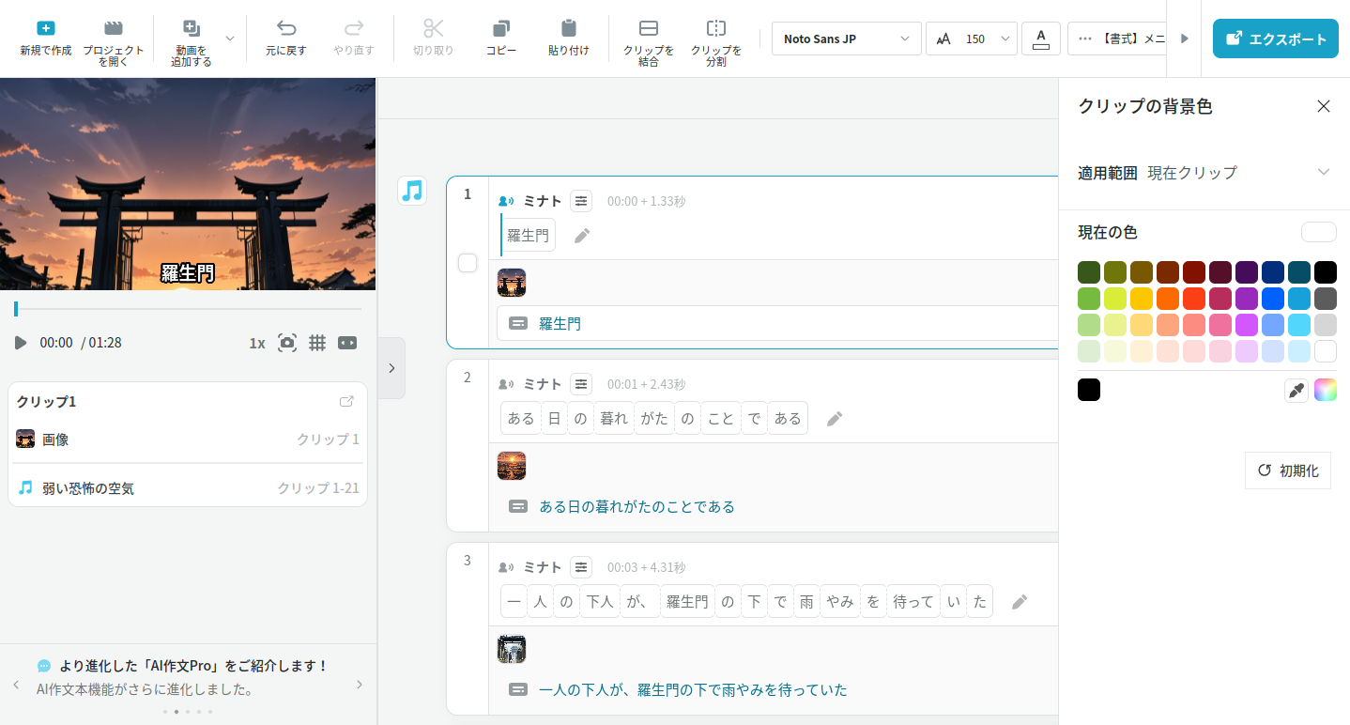Click the pencil edit icon for clip 3 text
Image resolution: width=1350 pixels, height=725 pixels.
tap(1020, 602)
